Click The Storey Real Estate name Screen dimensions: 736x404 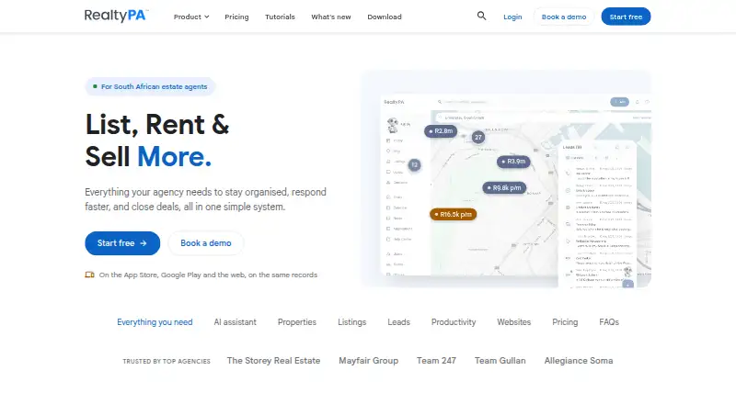point(273,361)
